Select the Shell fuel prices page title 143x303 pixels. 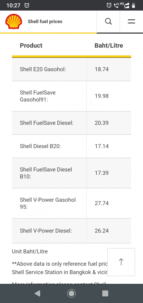45,22
